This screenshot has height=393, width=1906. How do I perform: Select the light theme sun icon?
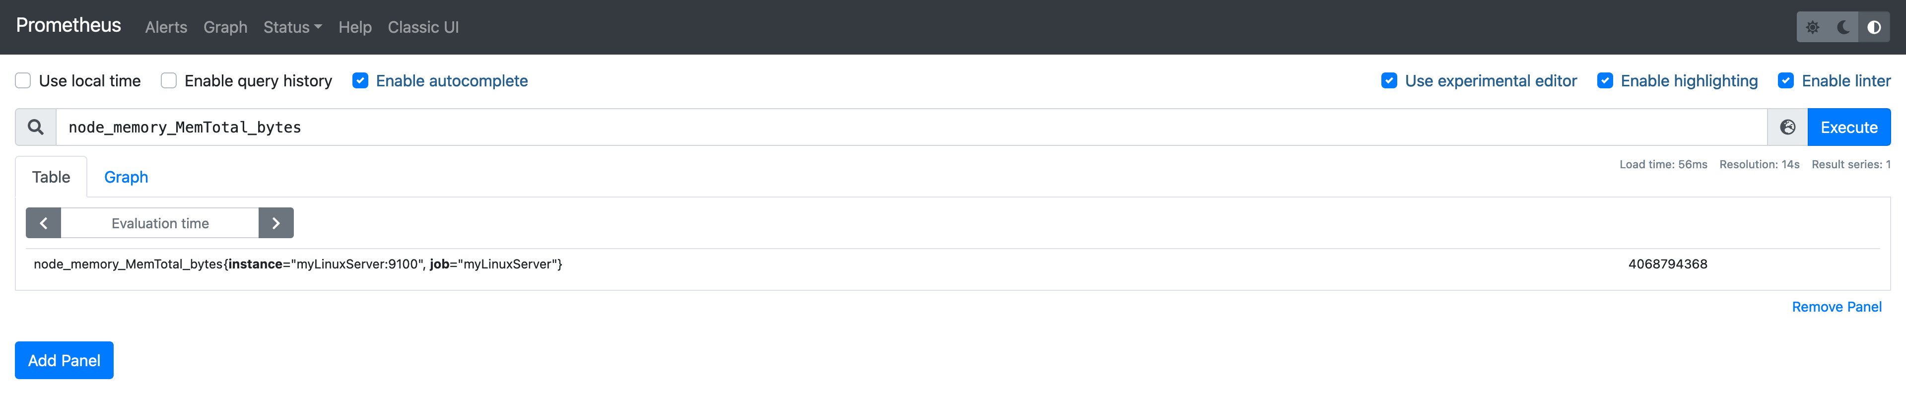(x=1812, y=27)
